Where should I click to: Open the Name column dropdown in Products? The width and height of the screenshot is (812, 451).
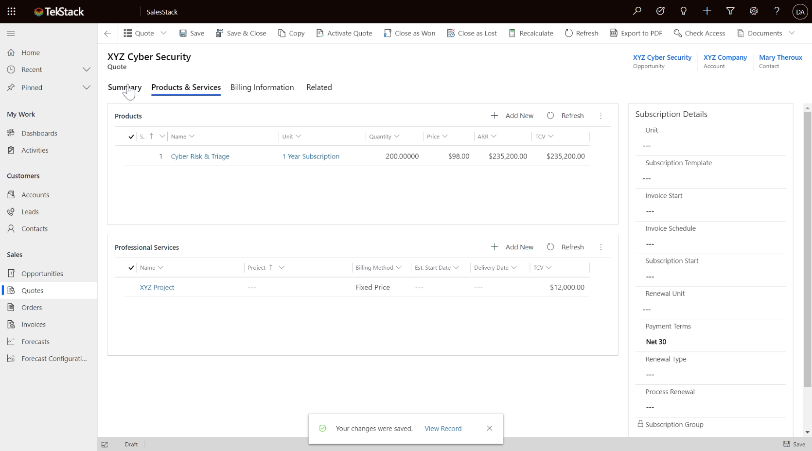(x=192, y=137)
